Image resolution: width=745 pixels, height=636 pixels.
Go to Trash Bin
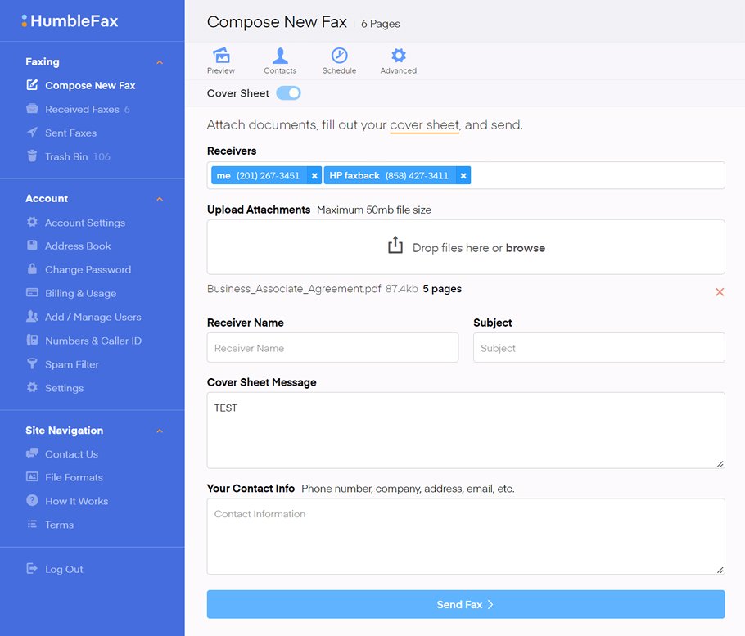(x=66, y=156)
